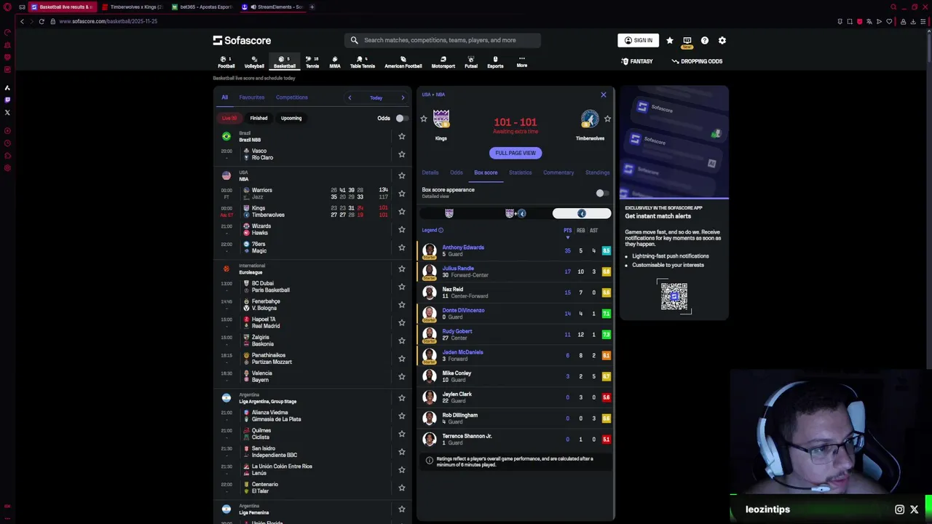
Task: Go to previous day arrow
Action: pyautogui.click(x=349, y=98)
